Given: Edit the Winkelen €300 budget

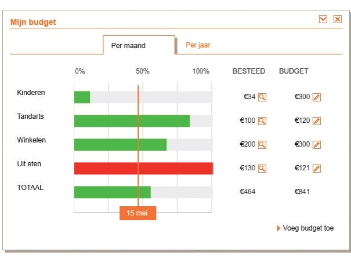Looking at the screenshot, I should 316,145.
